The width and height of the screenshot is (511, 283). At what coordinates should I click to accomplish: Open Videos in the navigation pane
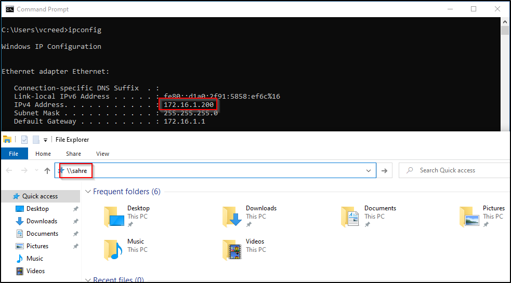(35, 271)
